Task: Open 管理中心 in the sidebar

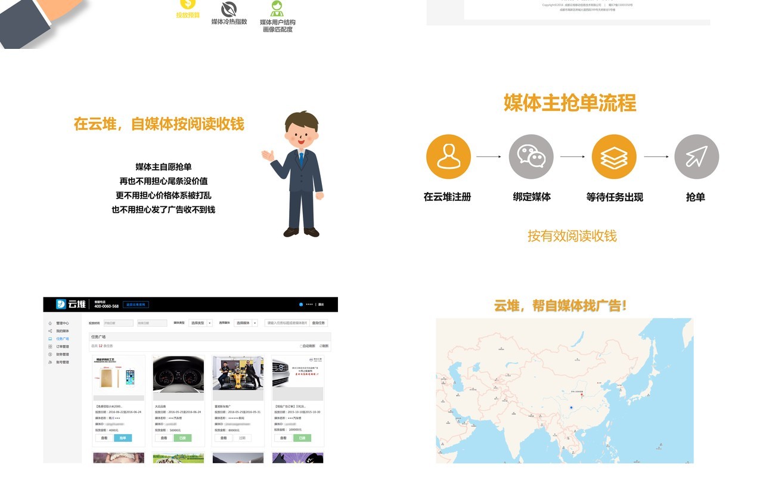Action: [63, 323]
